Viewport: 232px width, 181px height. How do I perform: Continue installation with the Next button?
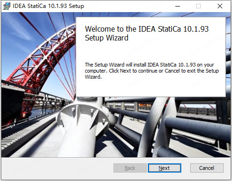click(x=165, y=168)
